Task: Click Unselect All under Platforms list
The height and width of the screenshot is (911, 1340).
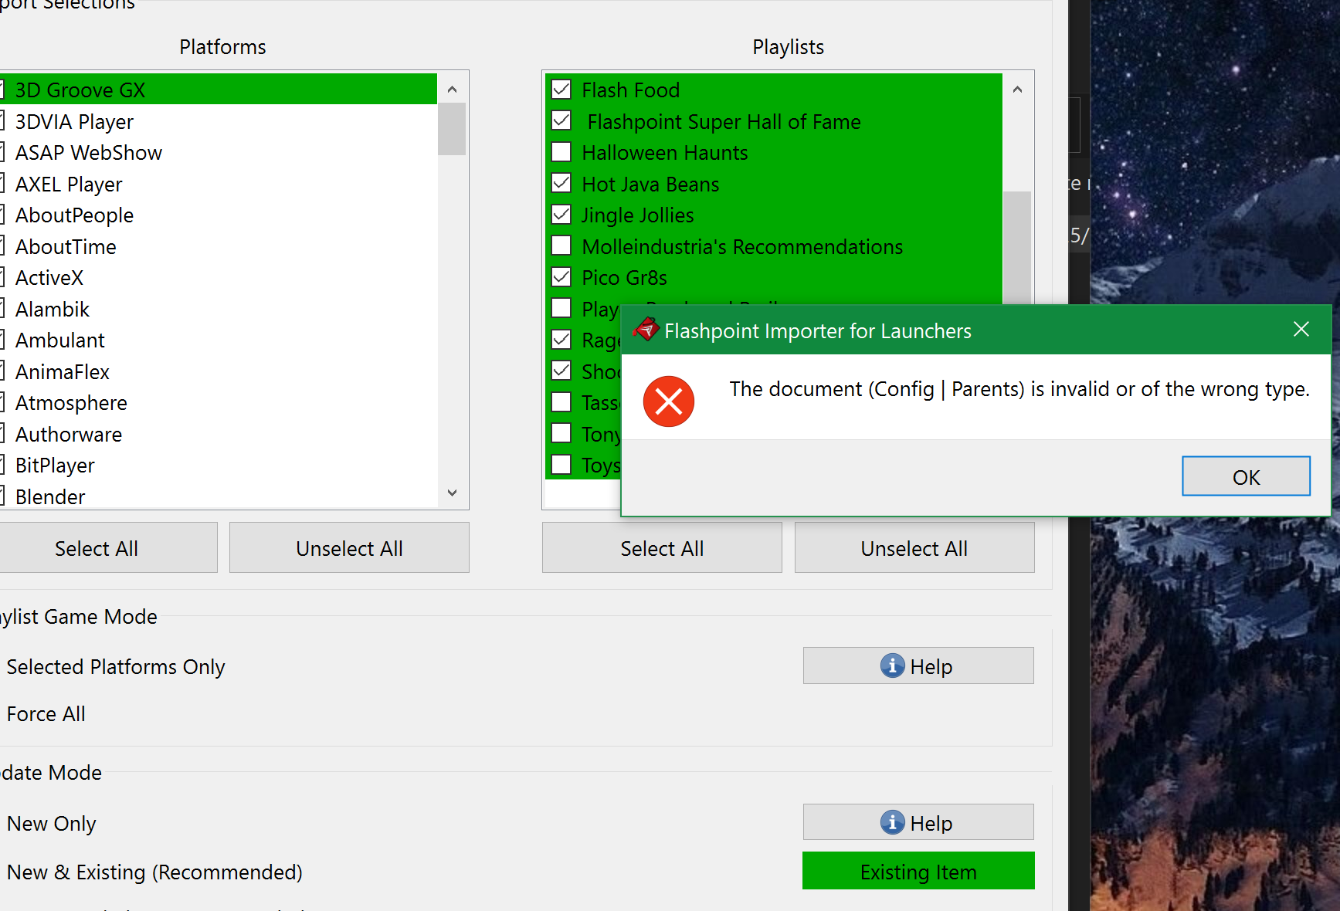Action: coord(349,548)
